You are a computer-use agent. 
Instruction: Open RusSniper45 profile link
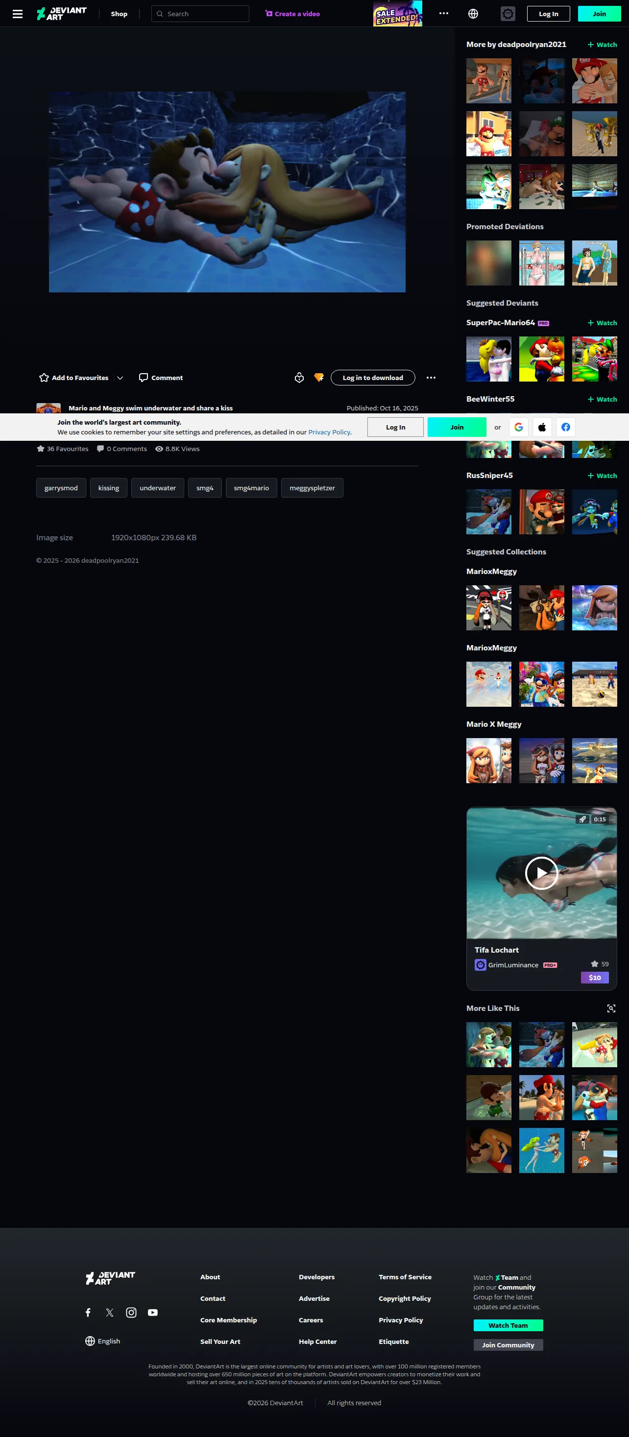[489, 476]
